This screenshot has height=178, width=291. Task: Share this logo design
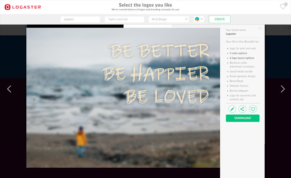click(x=242, y=109)
